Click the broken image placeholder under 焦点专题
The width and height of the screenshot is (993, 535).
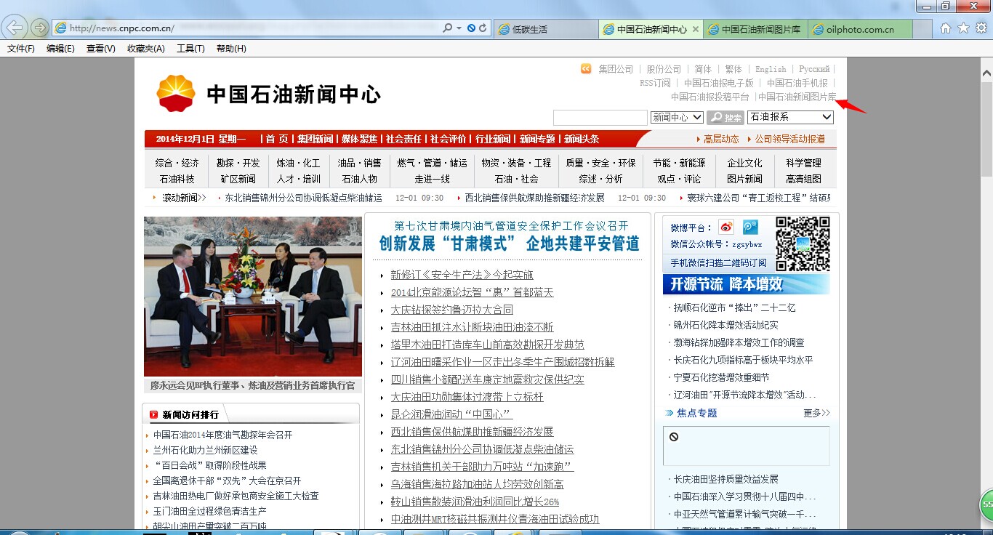pyautogui.click(x=747, y=446)
